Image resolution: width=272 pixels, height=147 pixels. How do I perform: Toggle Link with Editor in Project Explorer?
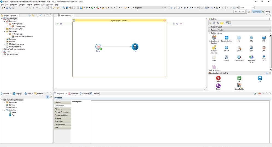(x=32, y=16)
